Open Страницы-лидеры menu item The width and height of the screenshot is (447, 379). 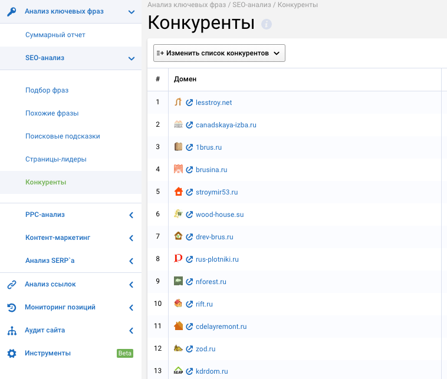coord(56,159)
